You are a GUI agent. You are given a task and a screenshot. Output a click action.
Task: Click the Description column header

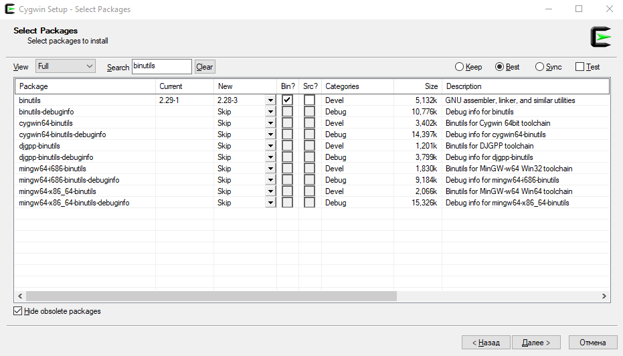[x=526, y=86]
